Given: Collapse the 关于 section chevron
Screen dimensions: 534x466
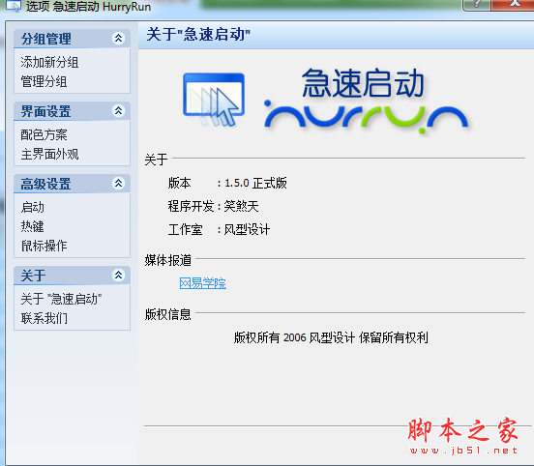Looking at the screenshot, I should click(x=118, y=275).
